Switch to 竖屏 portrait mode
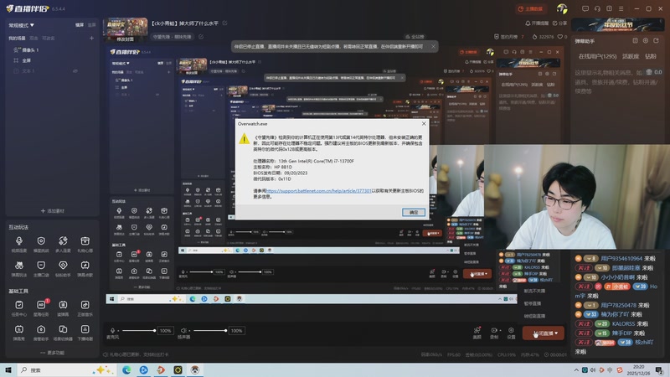Image resolution: width=670 pixels, height=377 pixels. (x=92, y=25)
